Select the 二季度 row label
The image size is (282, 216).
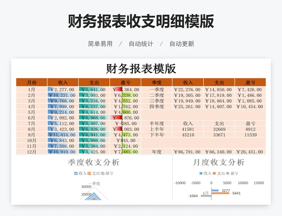(157, 95)
